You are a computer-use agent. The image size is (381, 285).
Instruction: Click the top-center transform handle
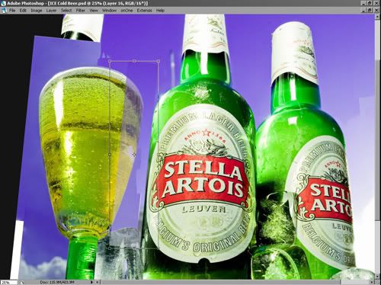[x=134, y=61]
